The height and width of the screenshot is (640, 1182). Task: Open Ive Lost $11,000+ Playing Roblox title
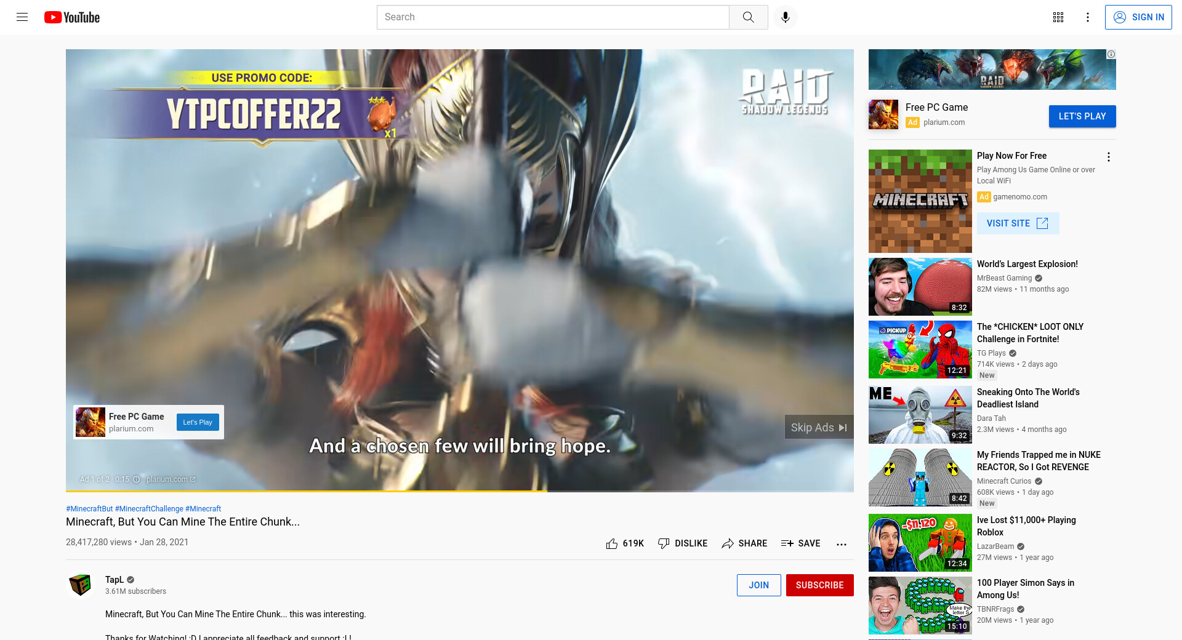pyautogui.click(x=1026, y=526)
